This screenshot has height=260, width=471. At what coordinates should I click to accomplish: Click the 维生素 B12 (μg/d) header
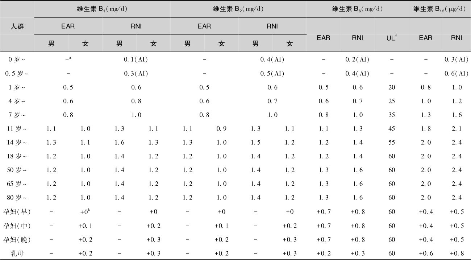439,9
